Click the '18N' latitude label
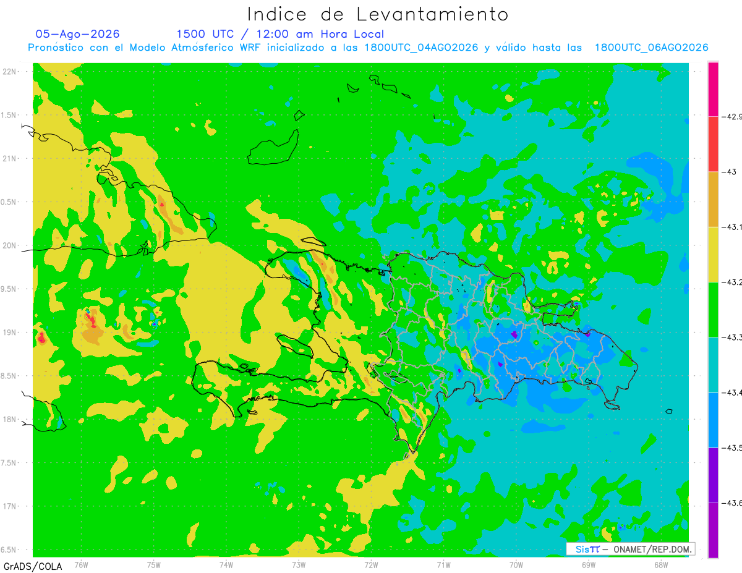 pos(9,419)
